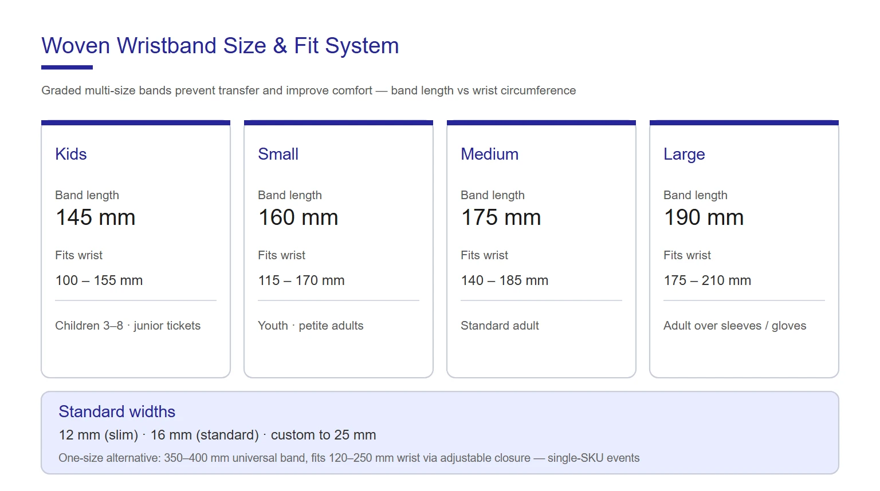Click the 140 – 185 mm wrist range

coord(505,280)
